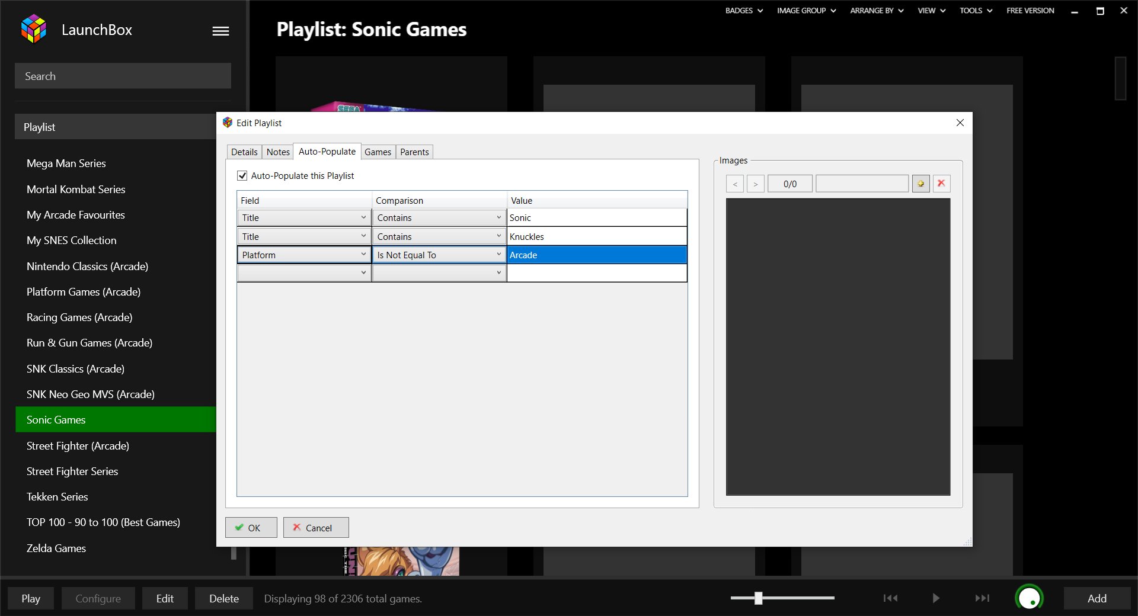Go to previous image with < button

pyautogui.click(x=735, y=184)
